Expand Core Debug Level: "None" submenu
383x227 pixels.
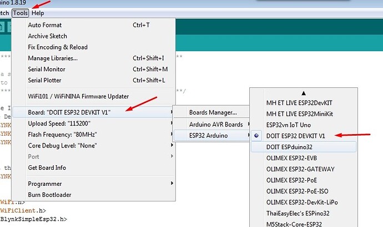[94, 145]
